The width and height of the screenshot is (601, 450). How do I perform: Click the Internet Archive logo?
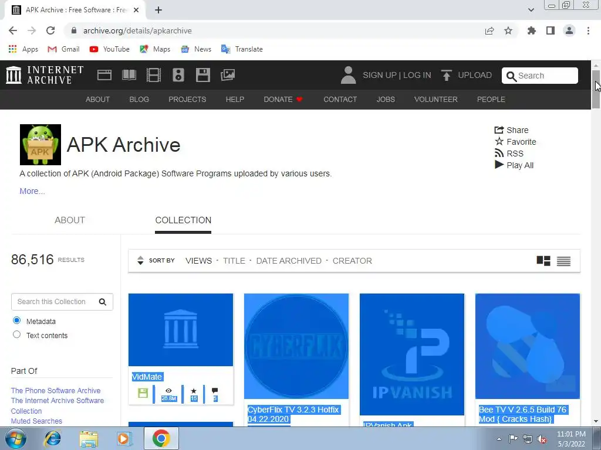click(45, 75)
